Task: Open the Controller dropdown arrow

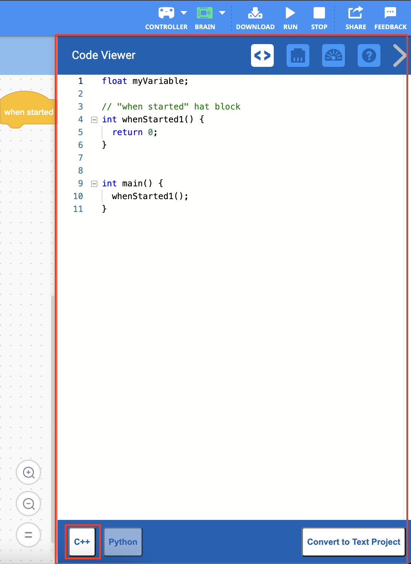Action: tap(184, 13)
